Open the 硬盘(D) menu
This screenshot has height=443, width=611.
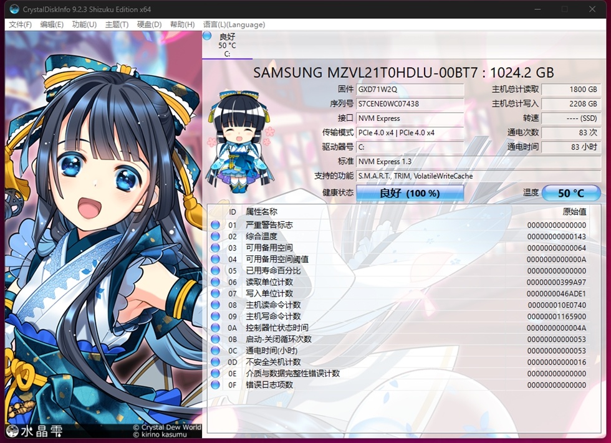(149, 24)
